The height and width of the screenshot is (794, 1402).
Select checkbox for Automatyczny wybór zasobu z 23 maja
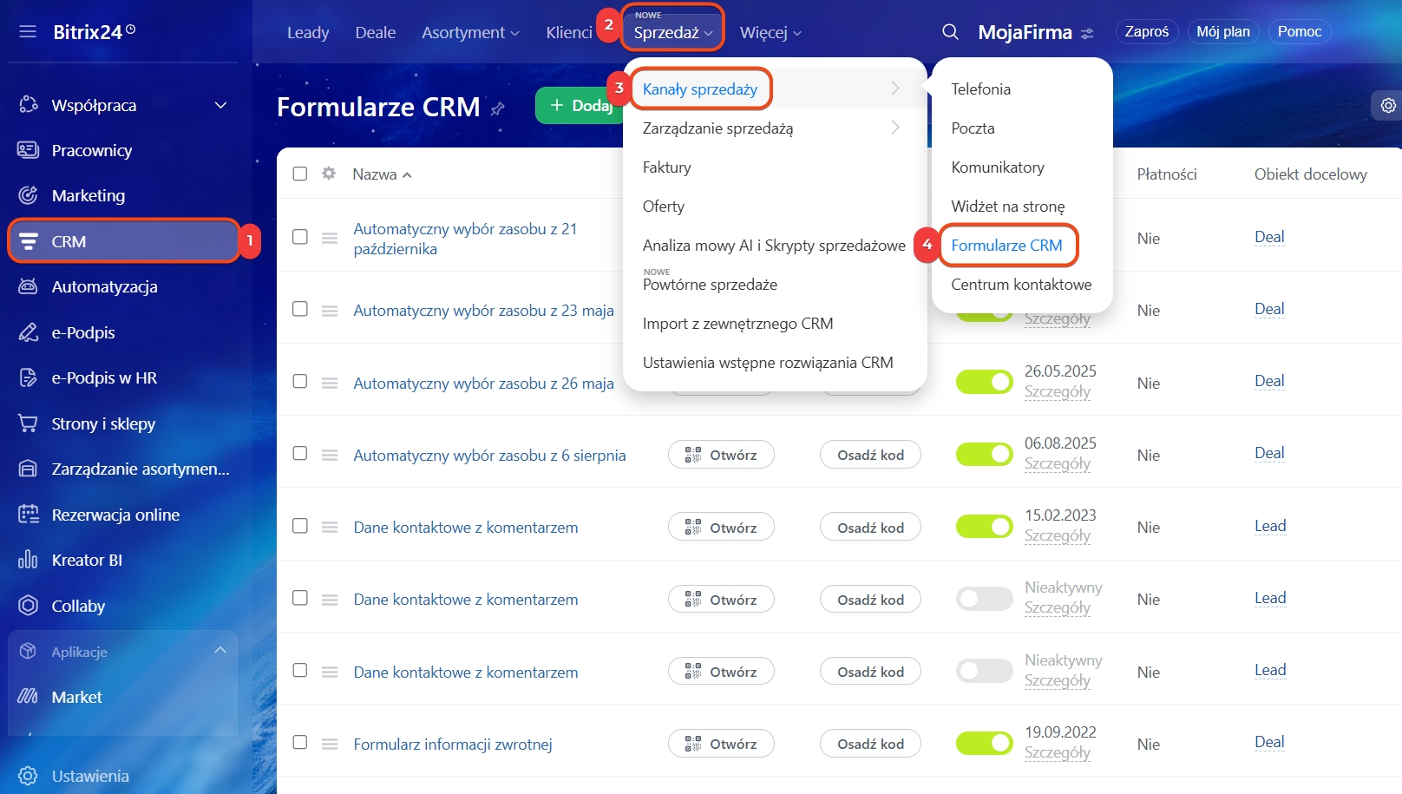[300, 309]
